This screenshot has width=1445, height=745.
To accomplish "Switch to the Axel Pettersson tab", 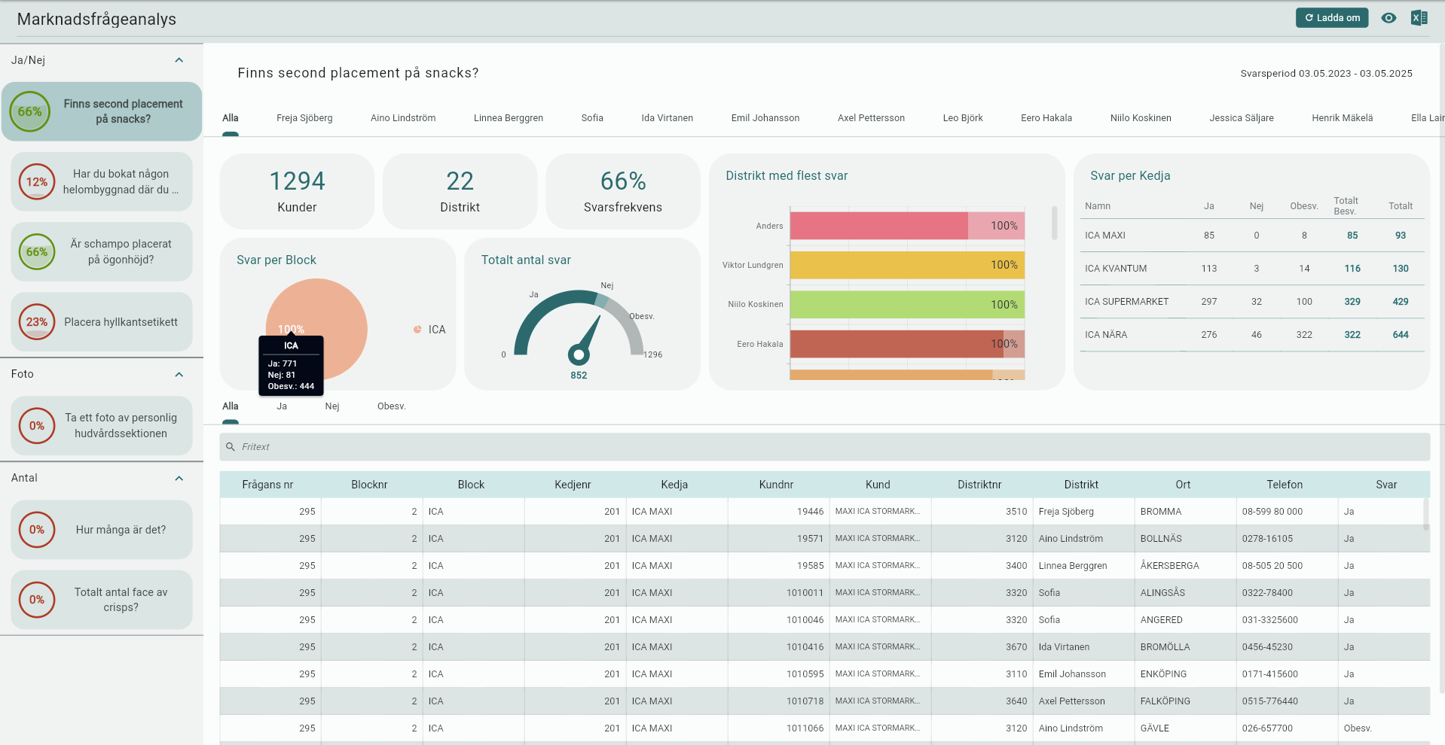I will click(x=871, y=118).
